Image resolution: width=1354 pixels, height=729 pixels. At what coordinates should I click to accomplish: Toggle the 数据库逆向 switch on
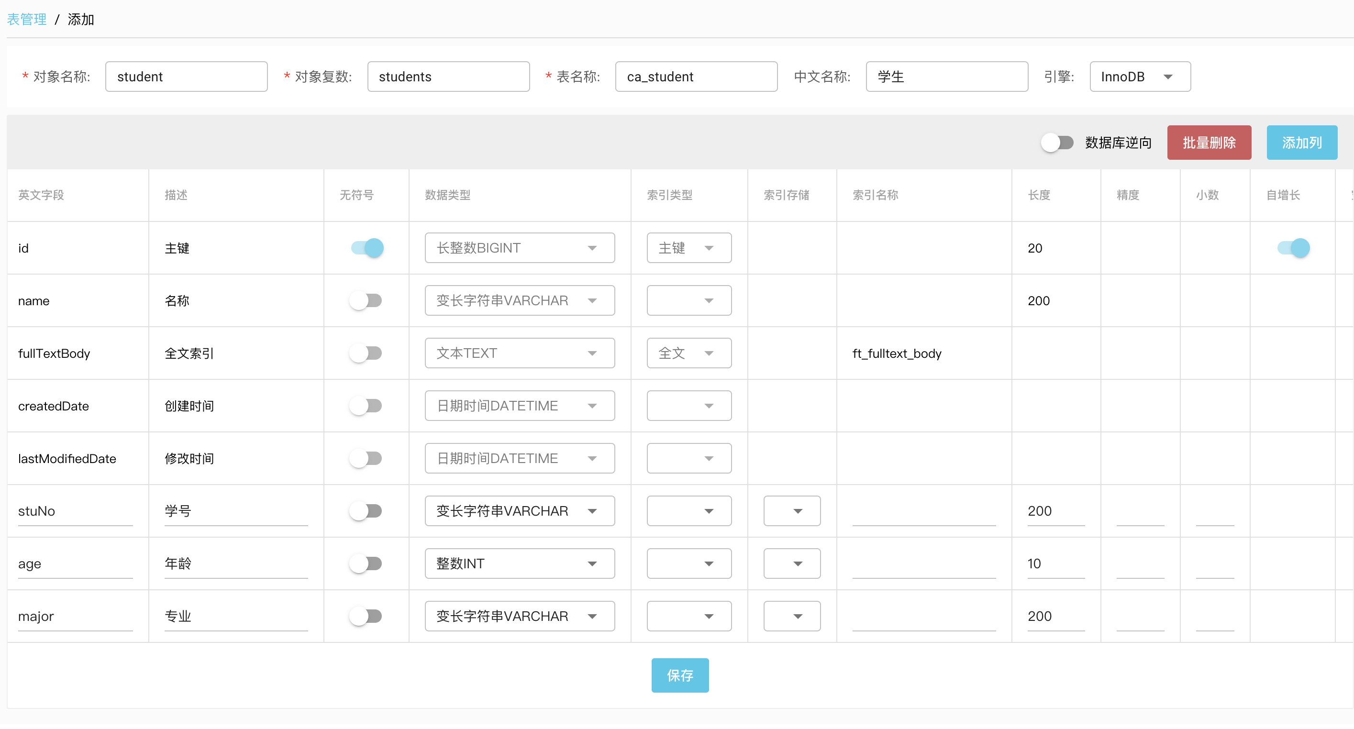point(1057,142)
